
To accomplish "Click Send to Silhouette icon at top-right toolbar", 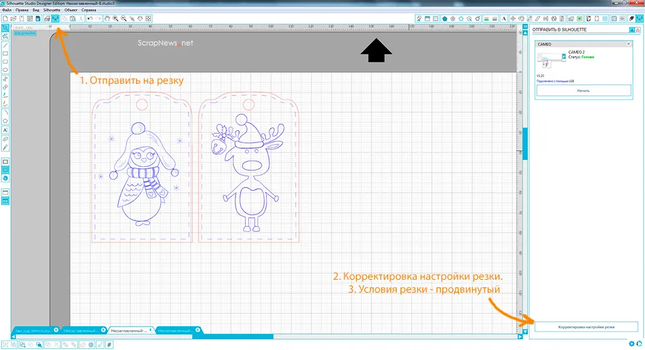I will [x=640, y=19].
